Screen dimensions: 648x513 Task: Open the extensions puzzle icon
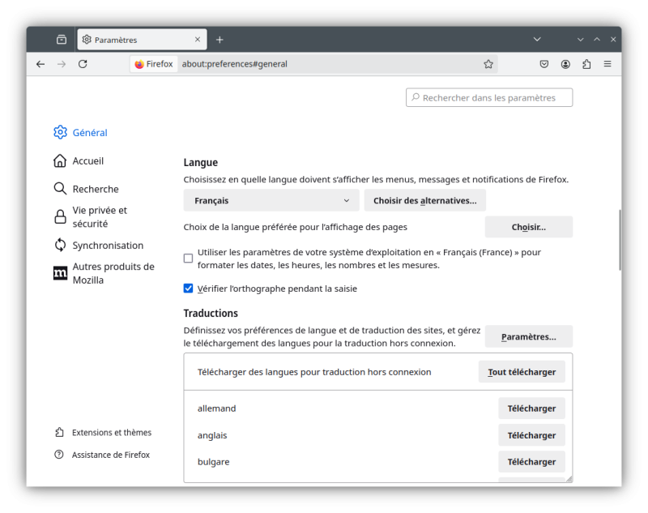[x=586, y=64]
